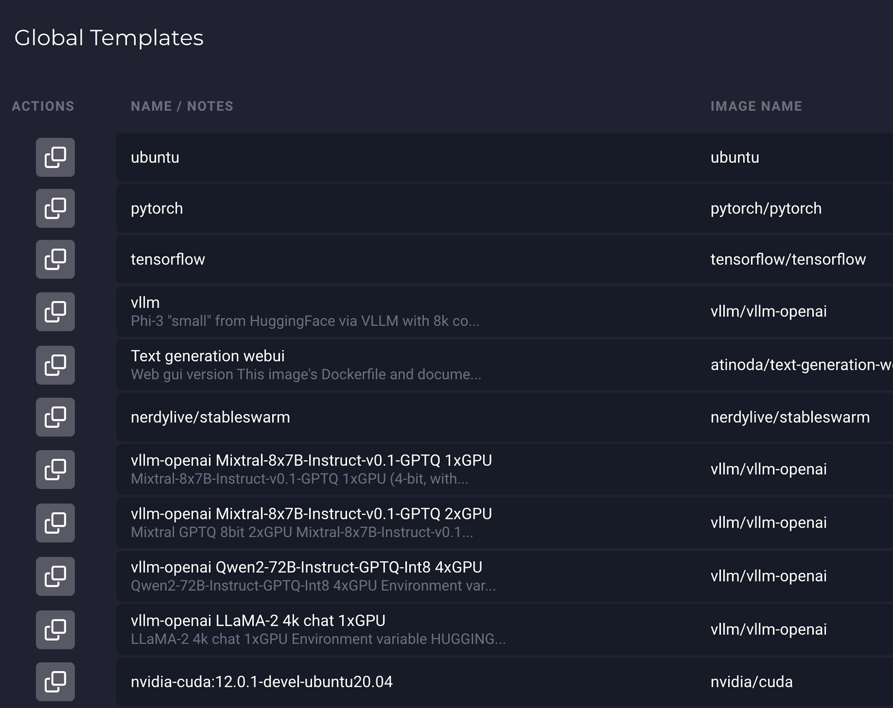Image resolution: width=893 pixels, height=708 pixels.
Task: Copy the tensorflow template
Action: (x=55, y=259)
